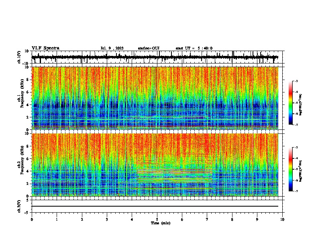Click the "VLF Spectra" plot title
This screenshot has height=246, width=318.
(45, 48)
